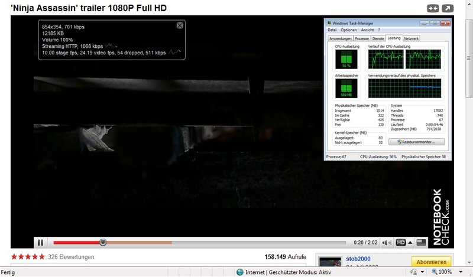Seek within the buffered part of the timeline
Screen dimensions: 473x277
(x=140, y=242)
